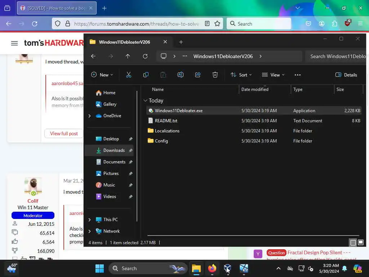Expand Network in navigation pane
The image size is (369, 277).
pos(89,231)
